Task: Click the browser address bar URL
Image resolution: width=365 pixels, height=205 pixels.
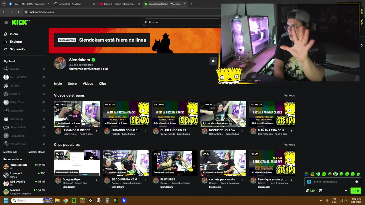Action: [x=42, y=12]
